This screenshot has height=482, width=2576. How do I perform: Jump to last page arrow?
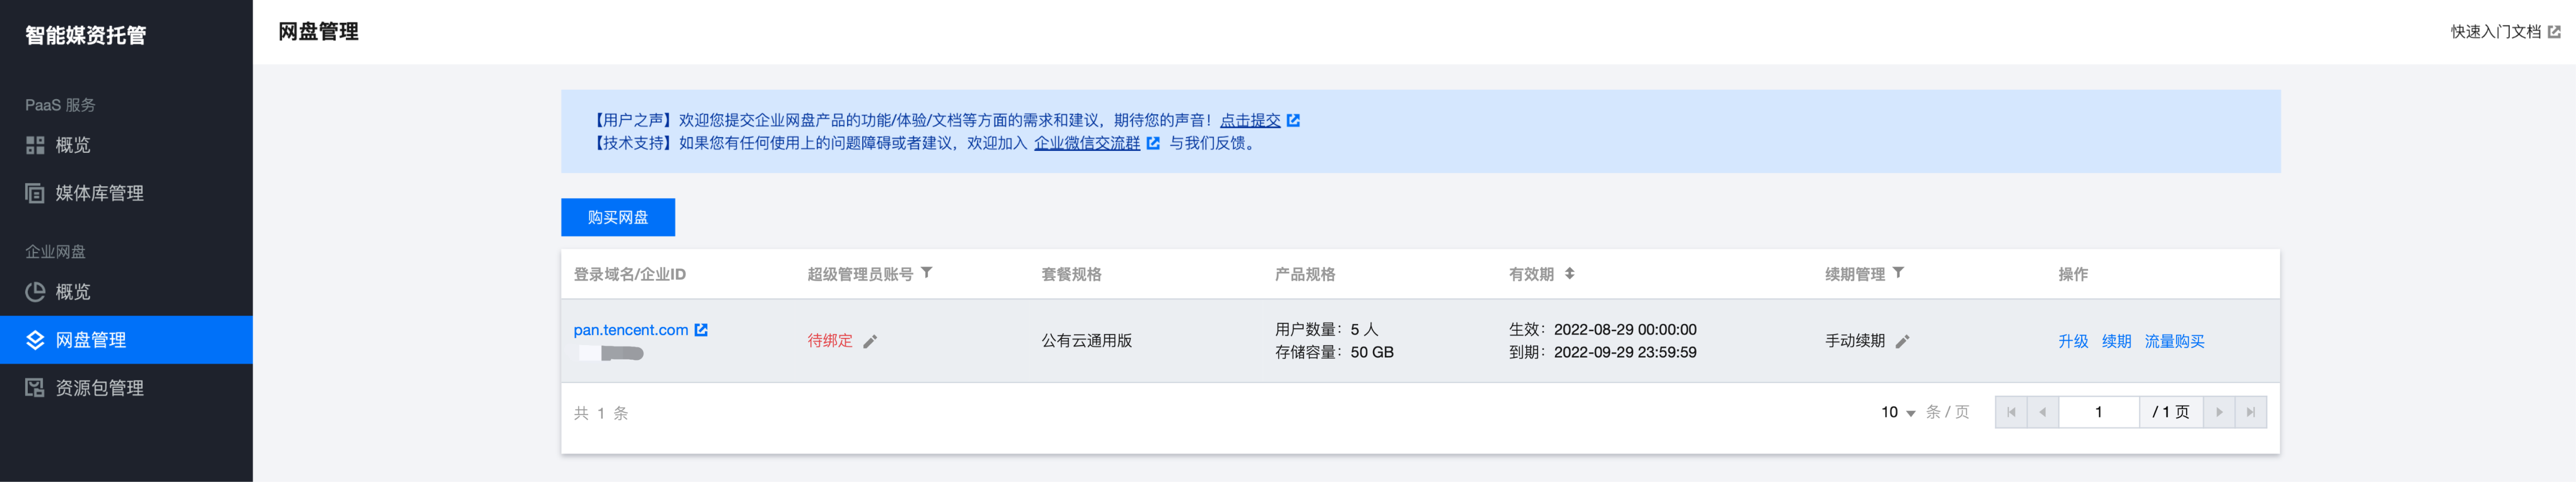tap(2250, 412)
